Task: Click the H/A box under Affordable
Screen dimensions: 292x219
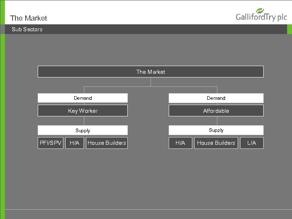Action: [180, 143]
